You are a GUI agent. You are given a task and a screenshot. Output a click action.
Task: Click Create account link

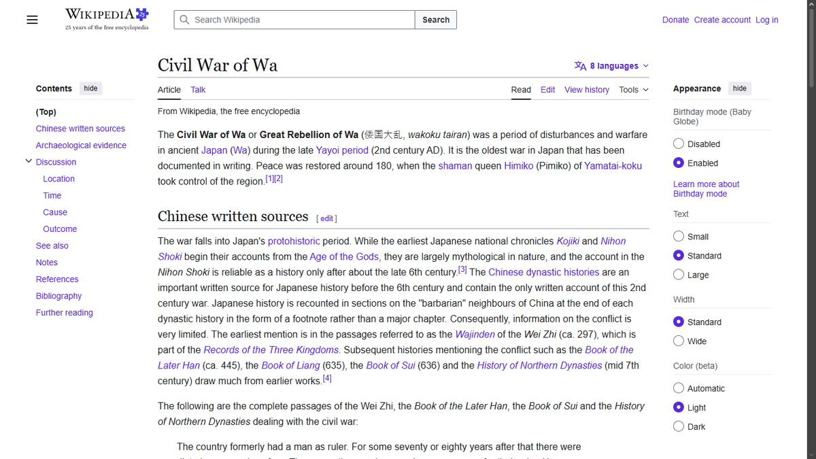722,20
